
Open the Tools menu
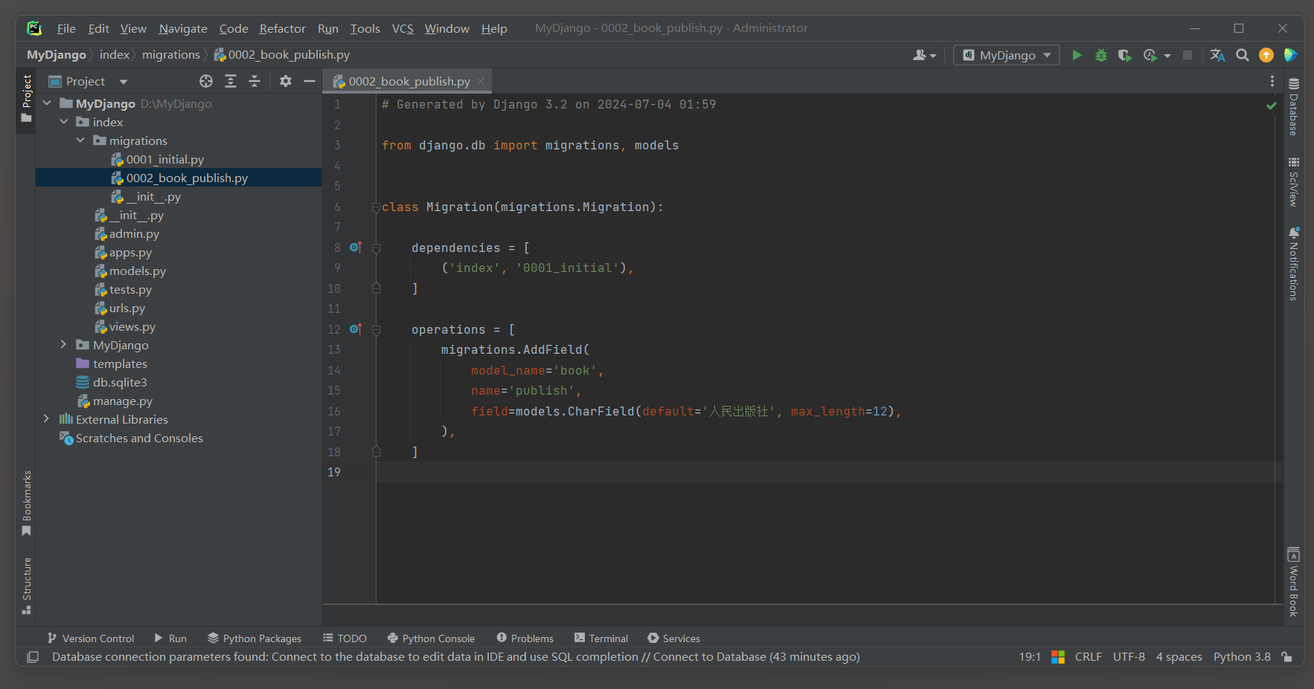click(365, 28)
